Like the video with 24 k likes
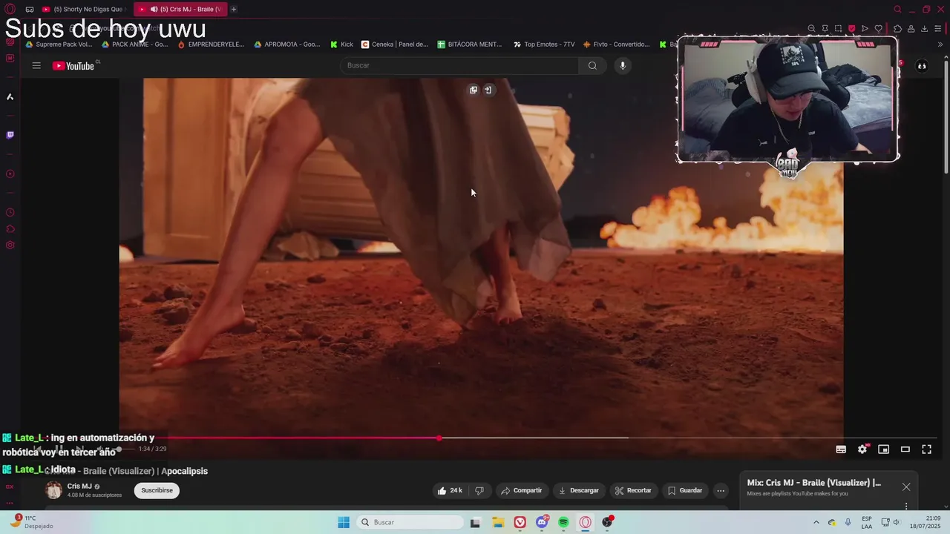 click(x=450, y=490)
